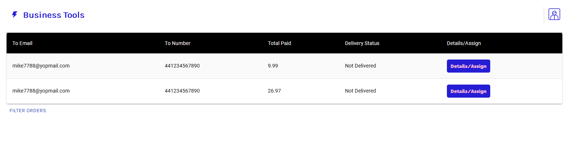Select the To Email column header
Image resolution: width=566 pixels, height=147 pixels.
click(x=22, y=43)
